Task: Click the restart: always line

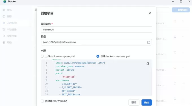Action: coord(65,70)
